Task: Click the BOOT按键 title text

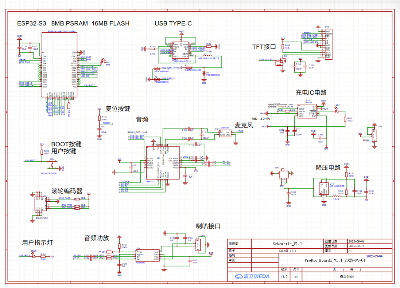Action: click(66, 144)
